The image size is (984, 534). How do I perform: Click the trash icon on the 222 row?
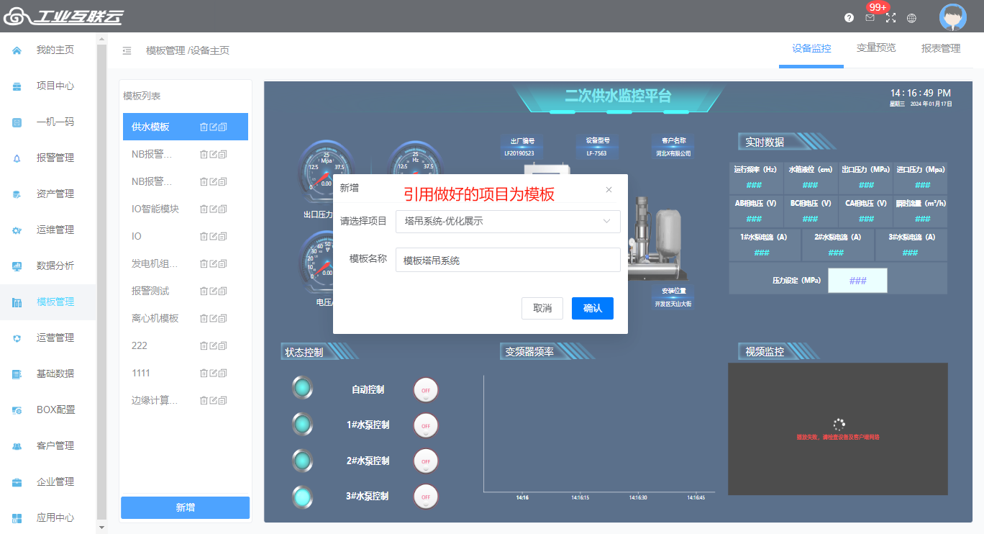(x=204, y=345)
